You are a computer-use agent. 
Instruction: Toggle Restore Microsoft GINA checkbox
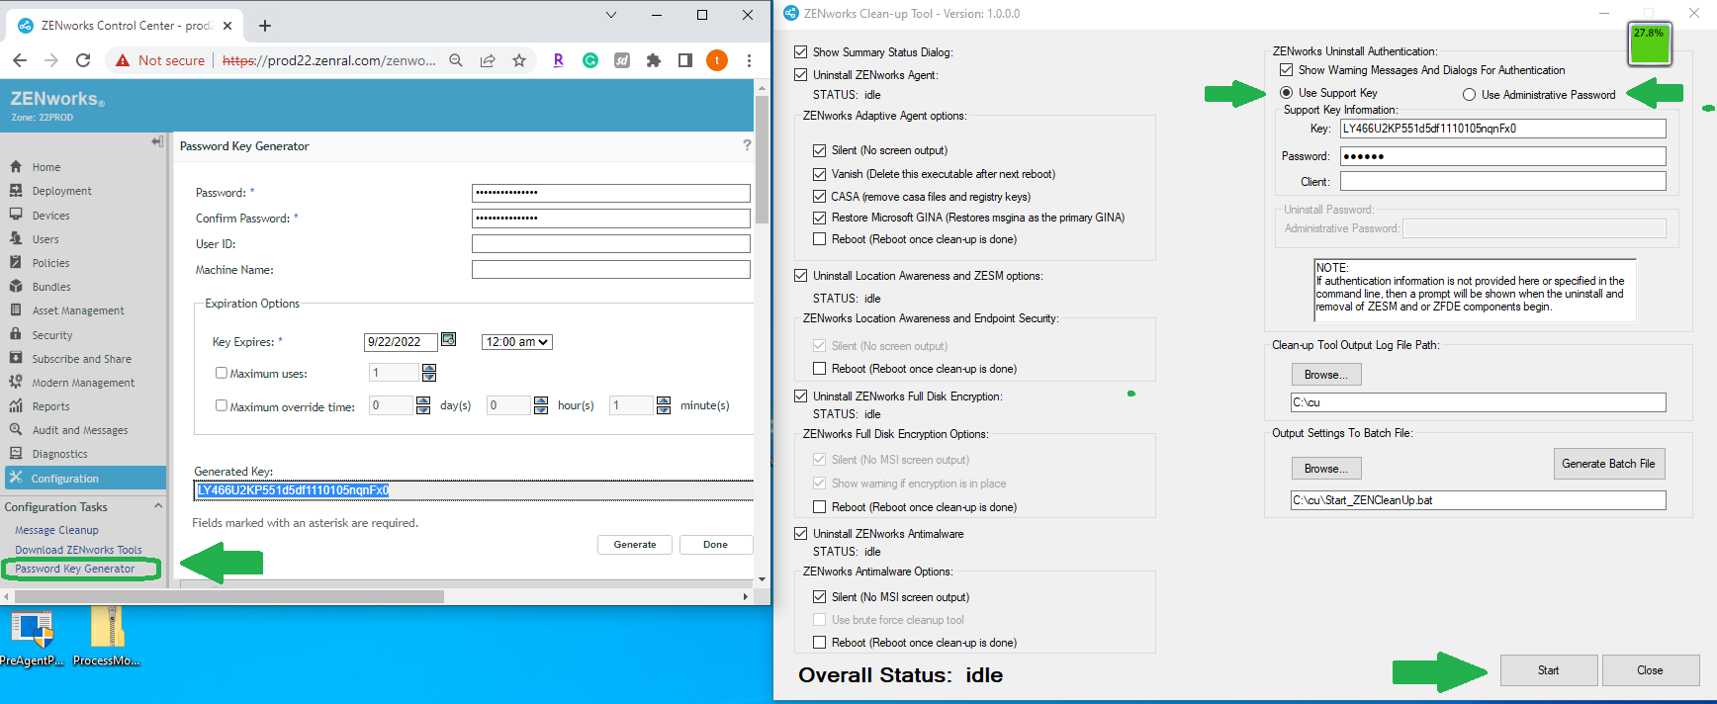click(819, 218)
